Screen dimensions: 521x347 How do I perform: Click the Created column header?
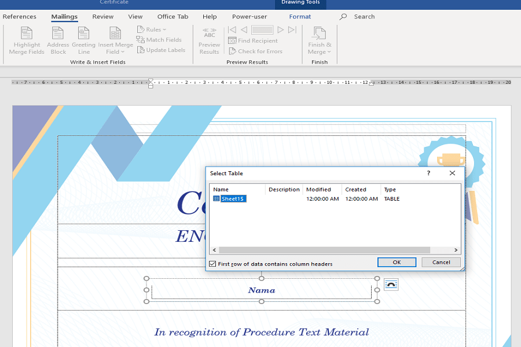355,190
